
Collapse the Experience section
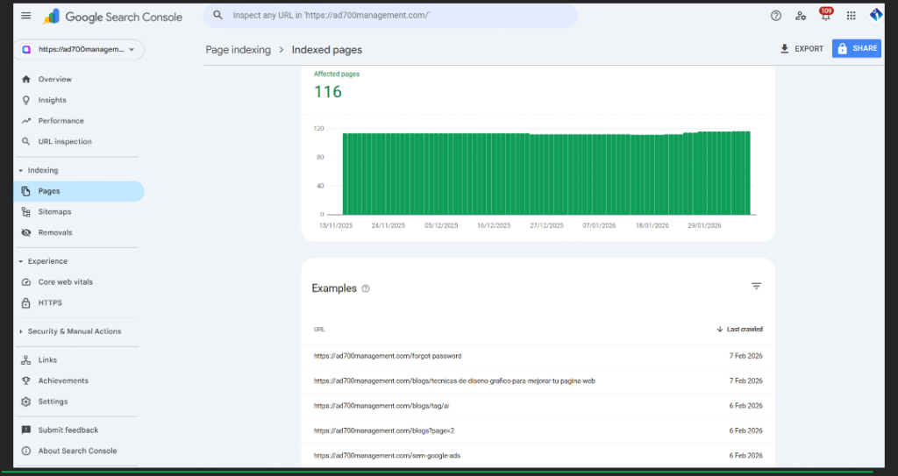click(21, 261)
